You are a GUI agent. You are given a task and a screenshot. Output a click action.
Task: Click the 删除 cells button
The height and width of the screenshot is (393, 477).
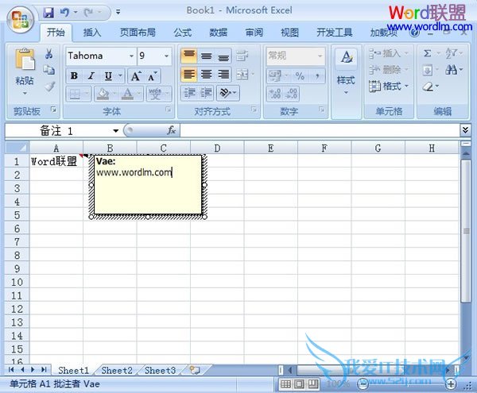coord(389,70)
